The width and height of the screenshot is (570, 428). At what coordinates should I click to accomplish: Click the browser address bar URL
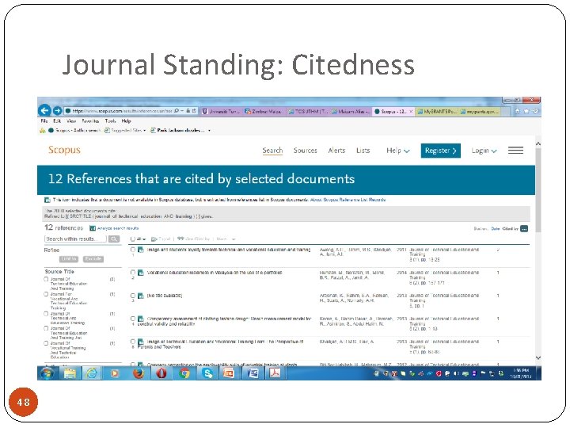[122, 111]
